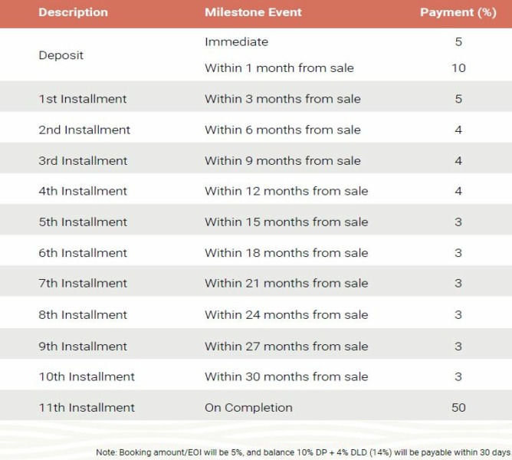Click the 9th Installment row label
The width and height of the screenshot is (512, 460).
(83, 347)
